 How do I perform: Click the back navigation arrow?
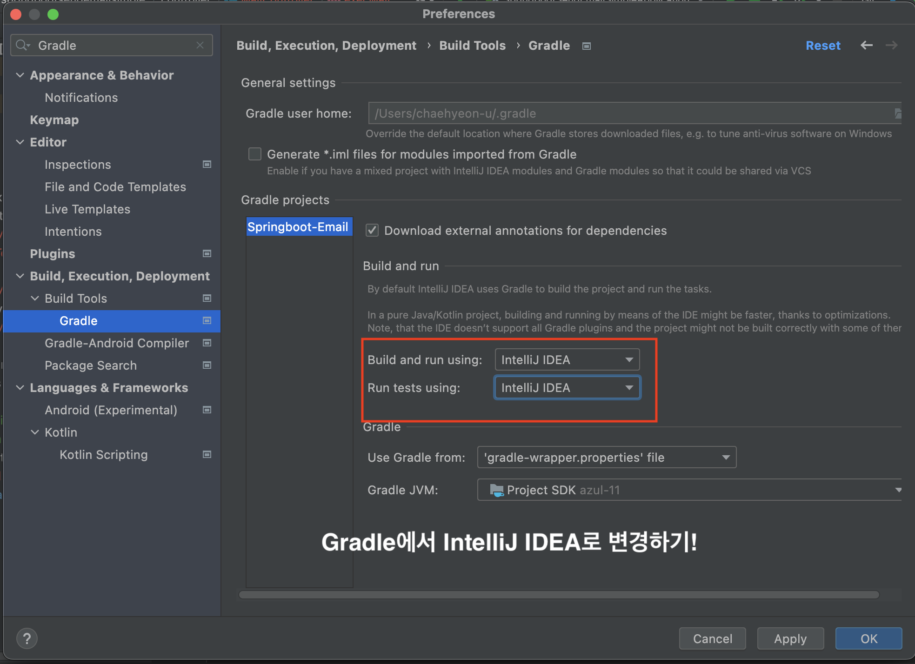pos(866,45)
